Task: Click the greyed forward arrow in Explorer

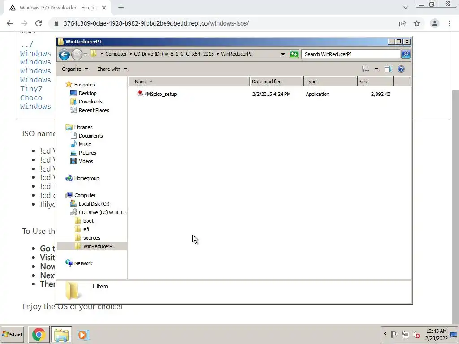Action: point(77,54)
